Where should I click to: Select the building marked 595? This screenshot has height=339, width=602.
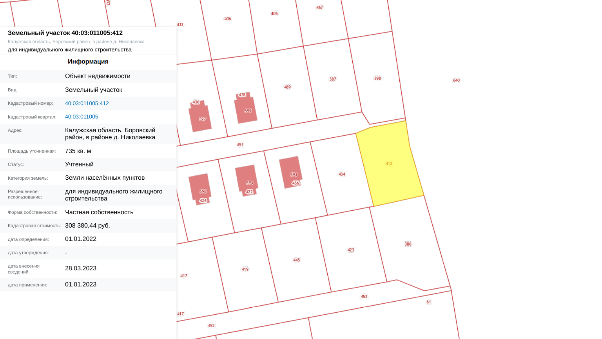(x=246, y=110)
